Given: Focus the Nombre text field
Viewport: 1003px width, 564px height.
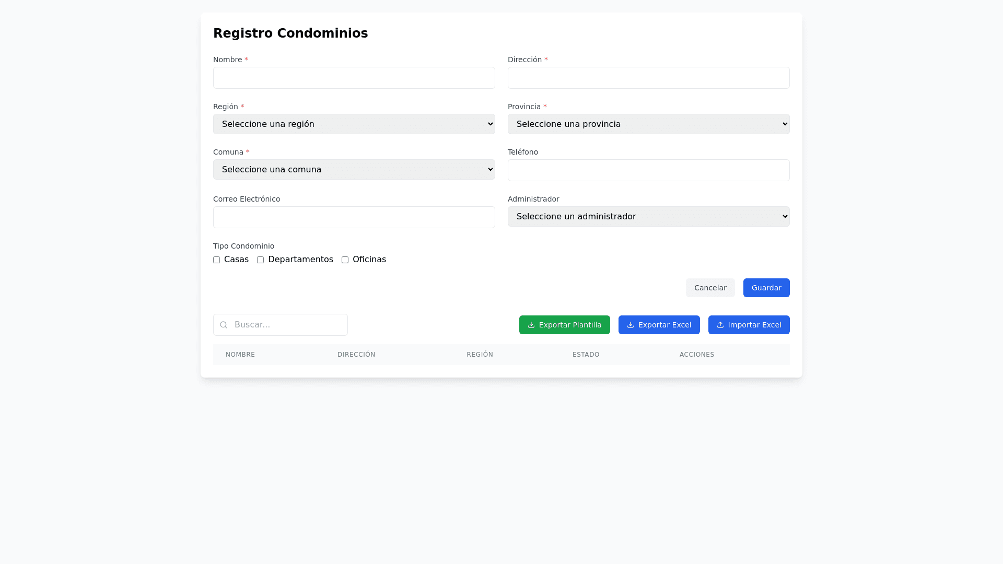Looking at the screenshot, I should (354, 78).
